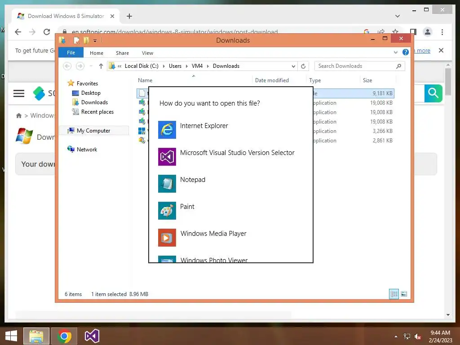
Task: Open Softonic hamburger menu
Action: click(x=19, y=93)
